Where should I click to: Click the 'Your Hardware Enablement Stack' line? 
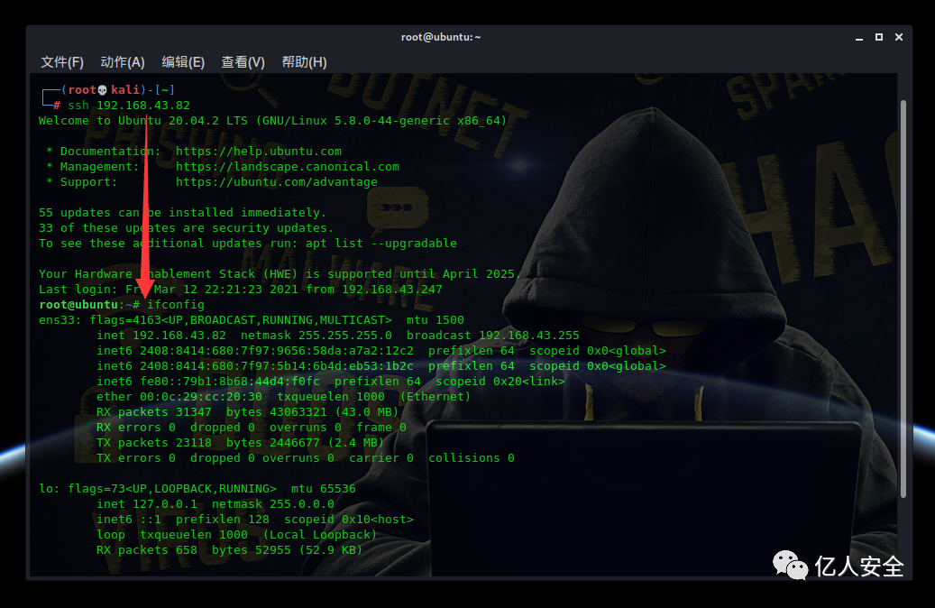tap(280, 274)
